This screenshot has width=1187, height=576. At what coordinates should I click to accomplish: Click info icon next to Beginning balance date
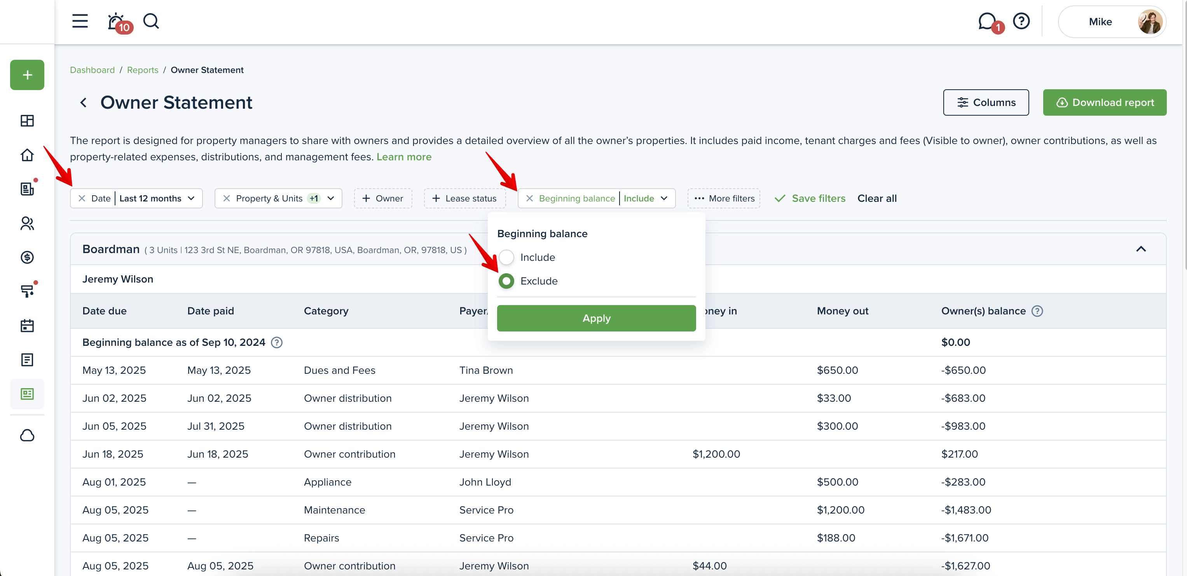(276, 342)
